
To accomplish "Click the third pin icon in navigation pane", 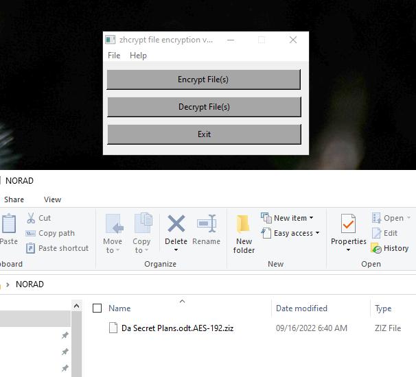I will 65,368.
